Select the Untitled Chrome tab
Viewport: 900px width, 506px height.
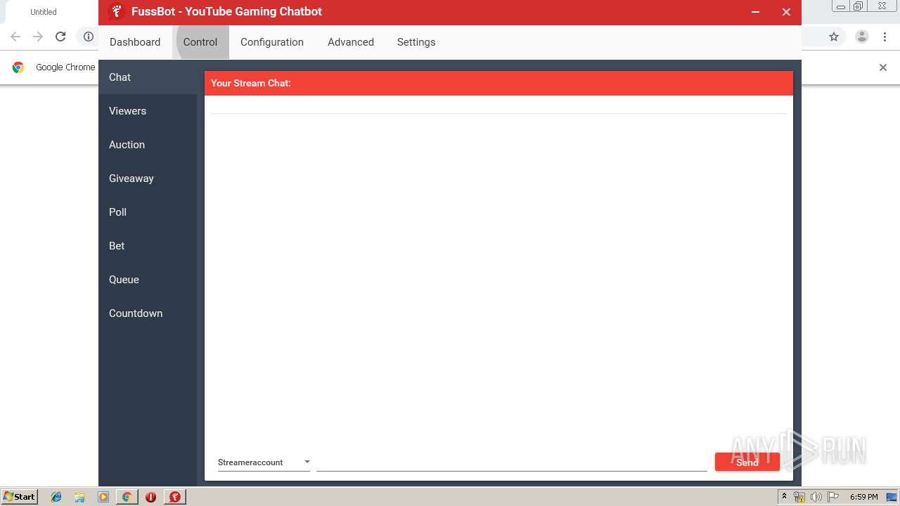click(44, 12)
